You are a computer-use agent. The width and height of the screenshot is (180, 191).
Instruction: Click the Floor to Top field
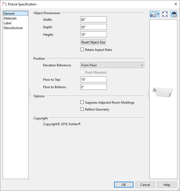coord(94,79)
